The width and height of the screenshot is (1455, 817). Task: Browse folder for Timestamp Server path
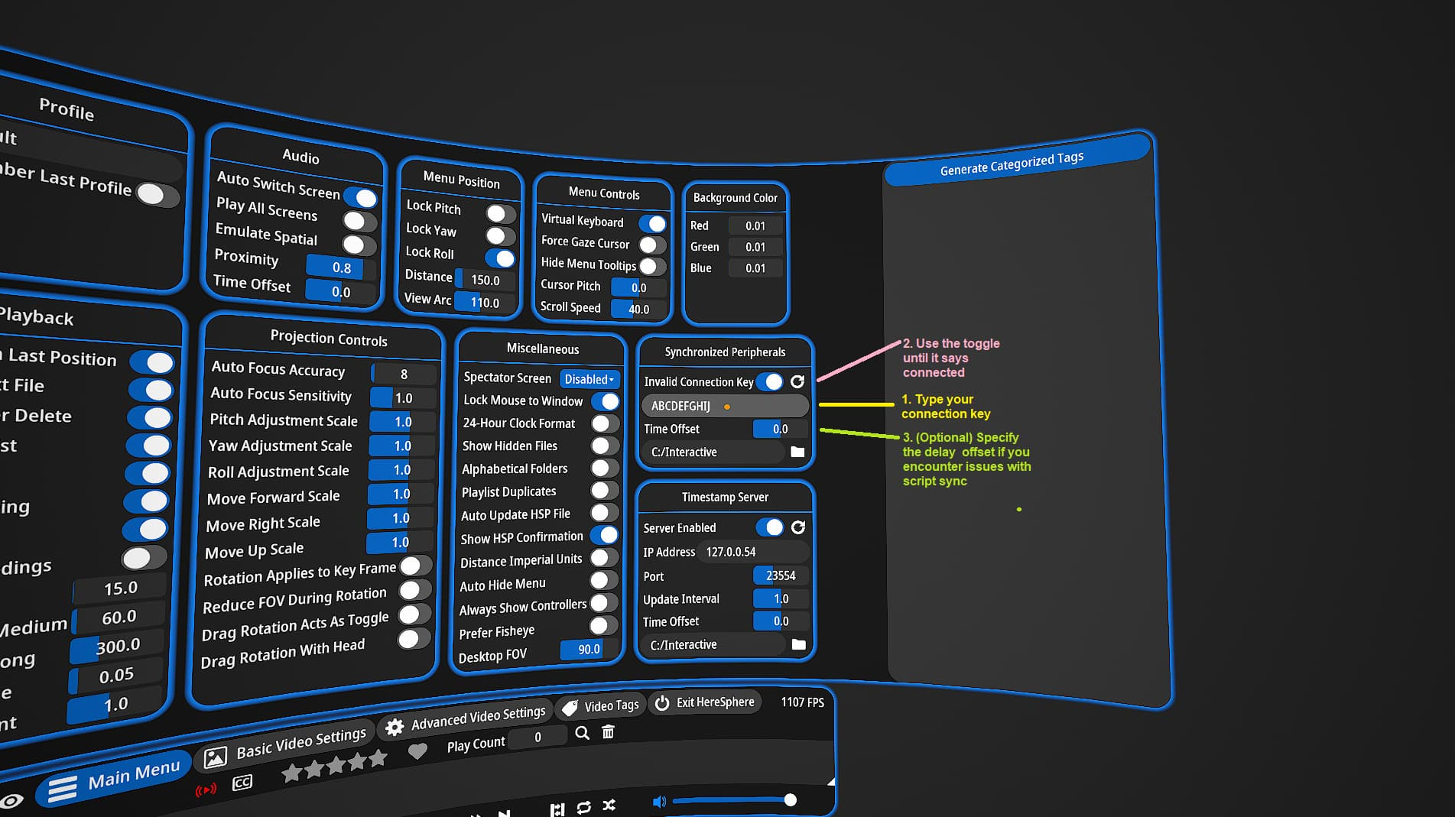point(799,644)
